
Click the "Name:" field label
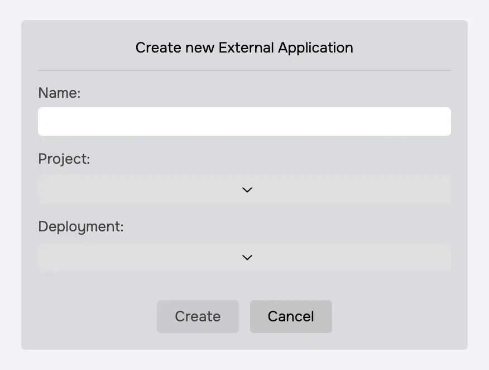click(59, 93)
